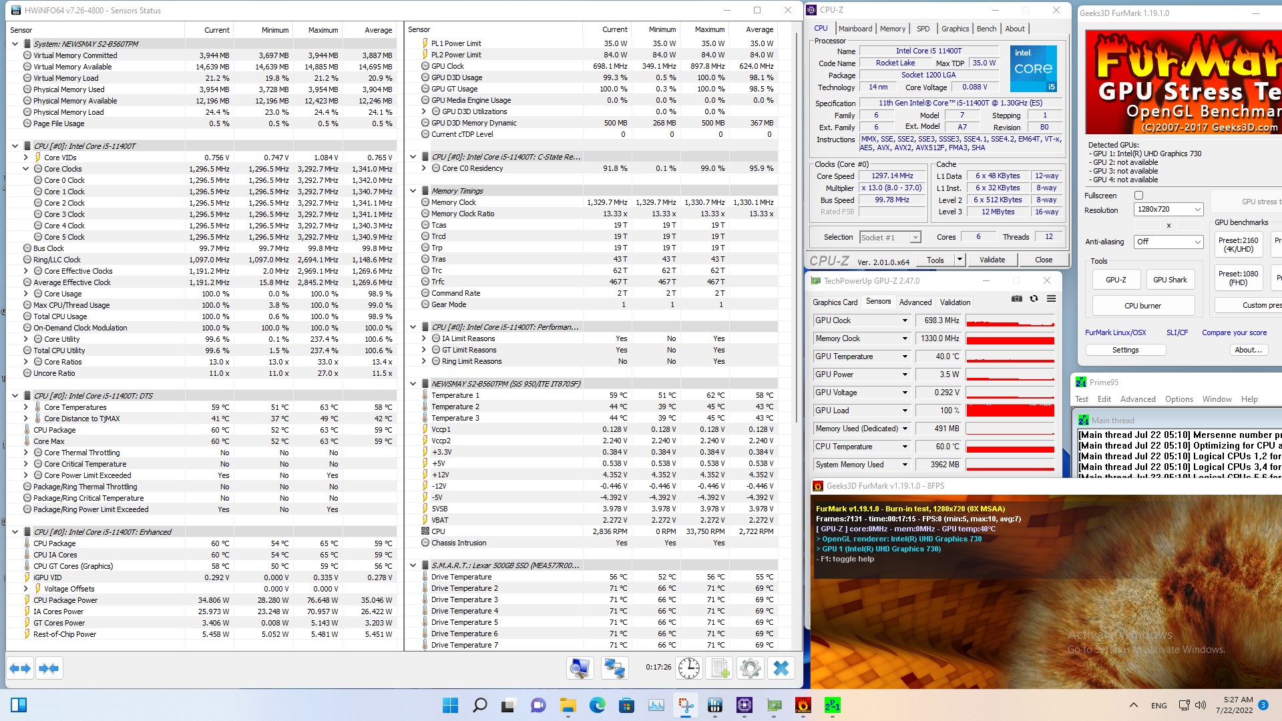
Task: Switch to GPU-Z Graphics Card tab
Action: 835,302
